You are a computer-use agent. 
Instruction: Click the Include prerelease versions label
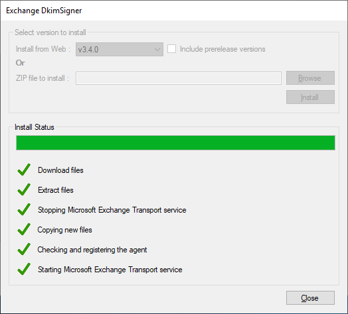tap(222, 49)
